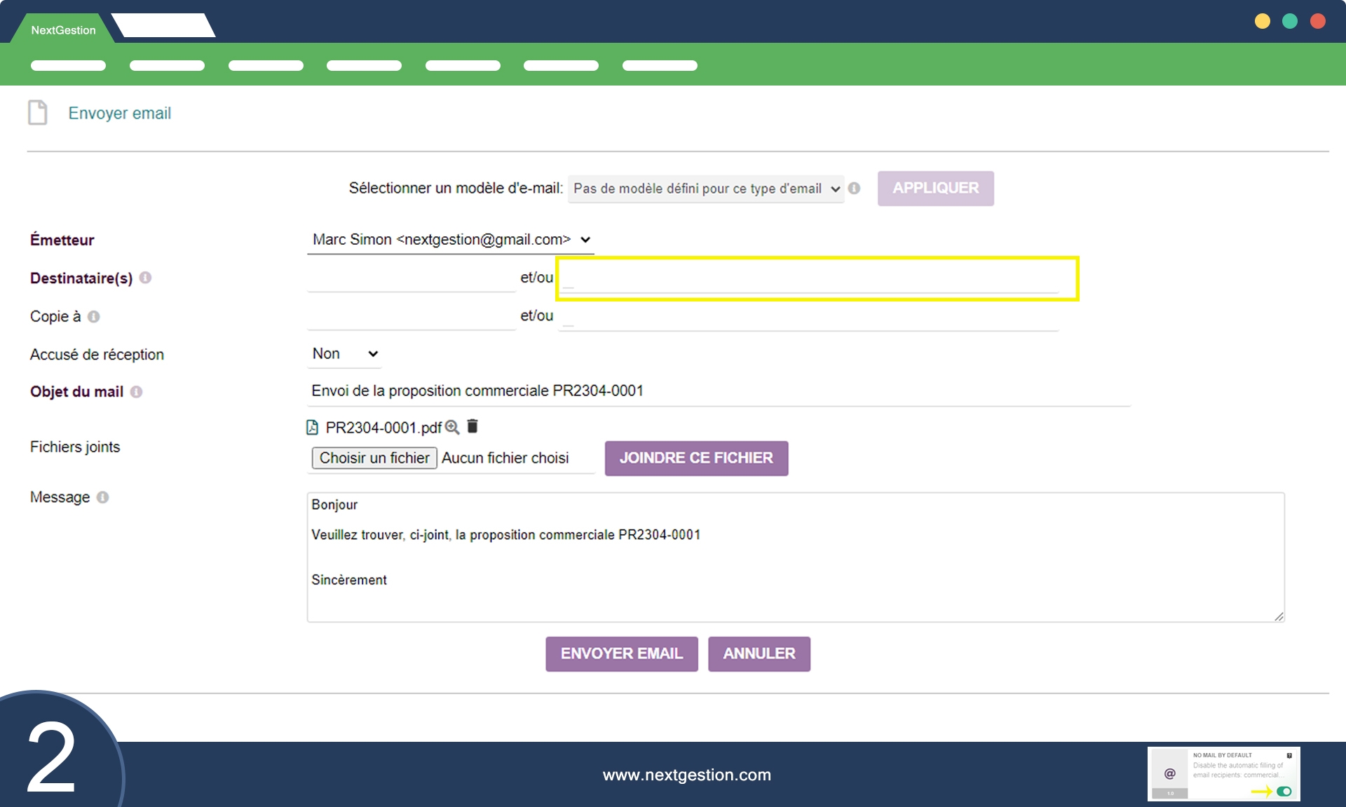Delete the PR2304-0001.pdf attachment with the trash icon
Screen dimensions: 1346x807
pyautogui.click(x=473, y=426)
